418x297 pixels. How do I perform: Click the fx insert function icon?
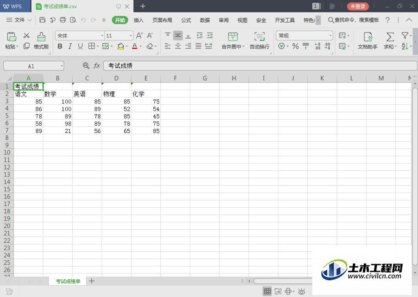(x=97, y=66)
